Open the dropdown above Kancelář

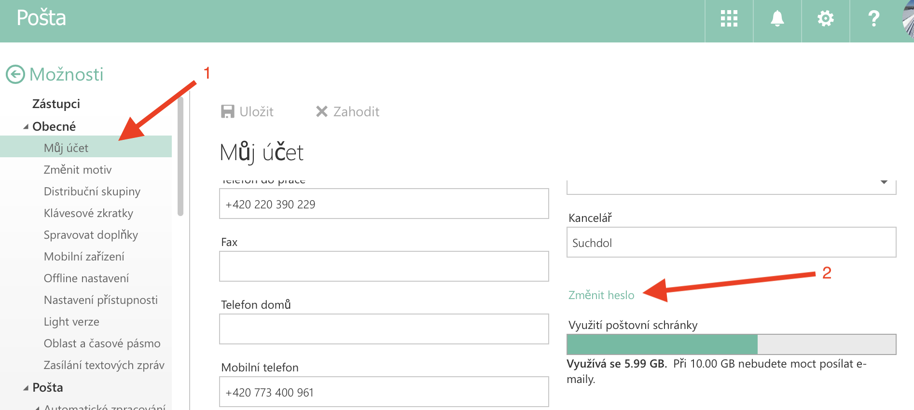click(884, 183)
